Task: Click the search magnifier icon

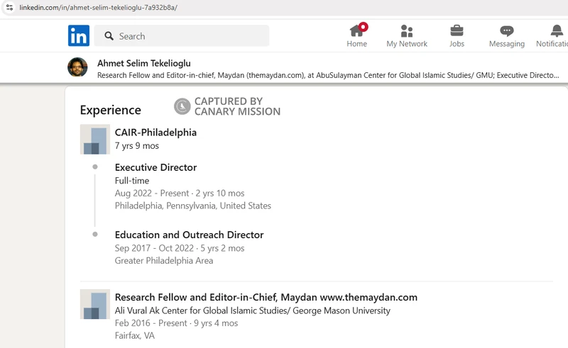Action: [x=109, y=36]
